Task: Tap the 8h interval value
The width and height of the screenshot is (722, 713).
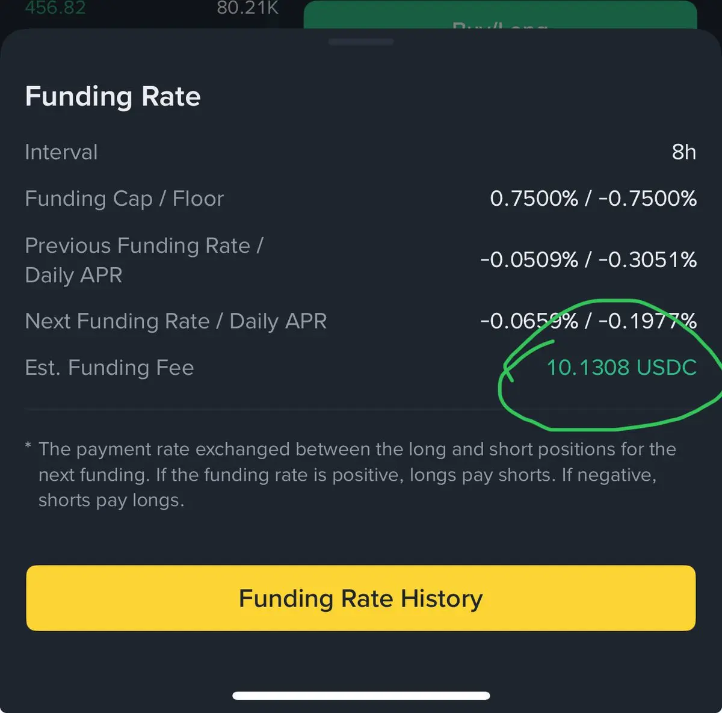Action: point(683,152)
